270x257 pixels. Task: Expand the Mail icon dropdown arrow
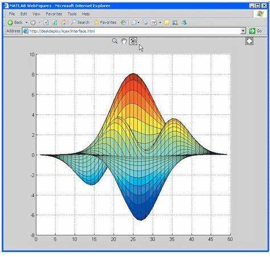138,23
